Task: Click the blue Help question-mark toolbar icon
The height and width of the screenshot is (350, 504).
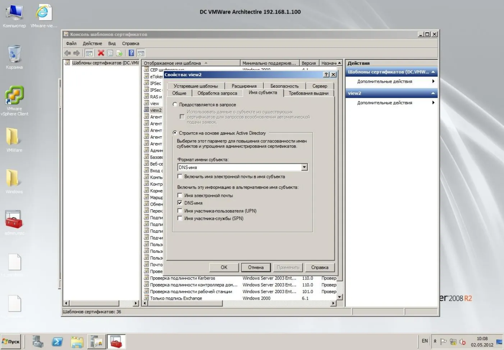Action: [x=131, y=53]
